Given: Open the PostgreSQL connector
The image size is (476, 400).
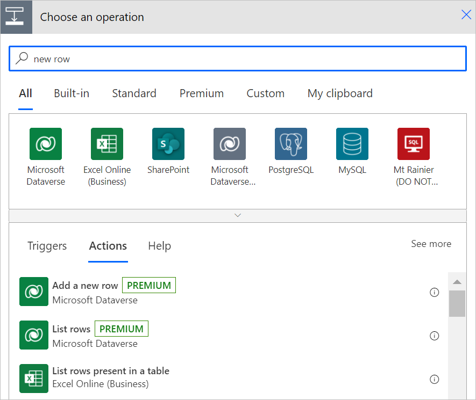Looking at the screenshot, I should coord(290,143).
